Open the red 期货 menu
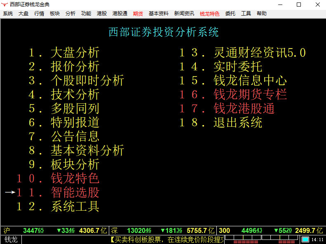This screenshot has height=244, width=326. [138, 14]
